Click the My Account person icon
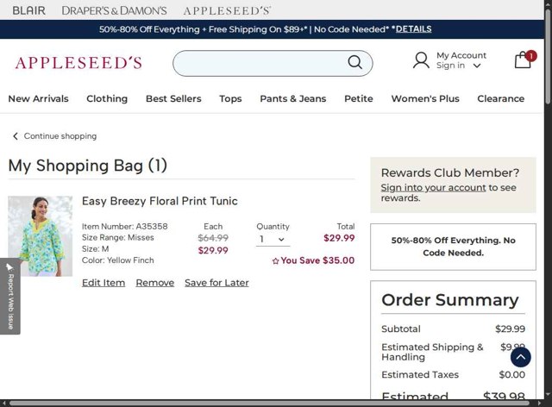Viewport: 552px width, 407px height. coord(421,60)
